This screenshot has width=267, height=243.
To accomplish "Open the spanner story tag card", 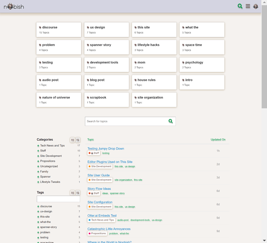I will tap(107, 47).
